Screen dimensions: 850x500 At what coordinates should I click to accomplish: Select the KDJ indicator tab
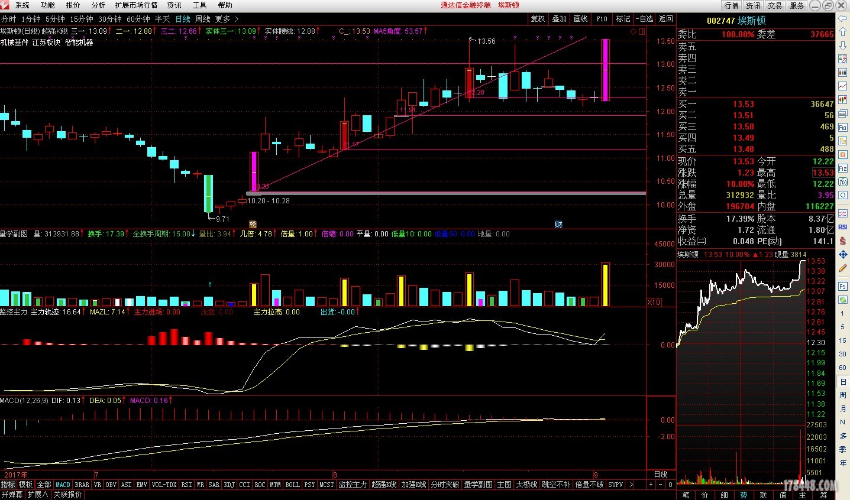[x=229, y=485]
